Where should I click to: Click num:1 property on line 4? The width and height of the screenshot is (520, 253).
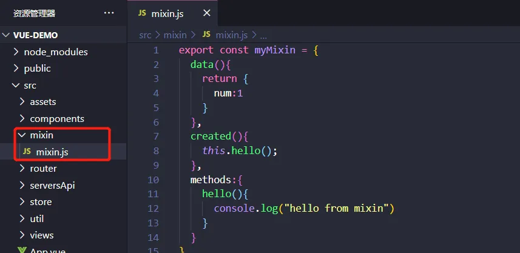tap(229, 93)
